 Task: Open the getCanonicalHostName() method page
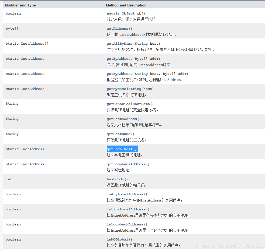pyautogui.click(x=128, y=104)
